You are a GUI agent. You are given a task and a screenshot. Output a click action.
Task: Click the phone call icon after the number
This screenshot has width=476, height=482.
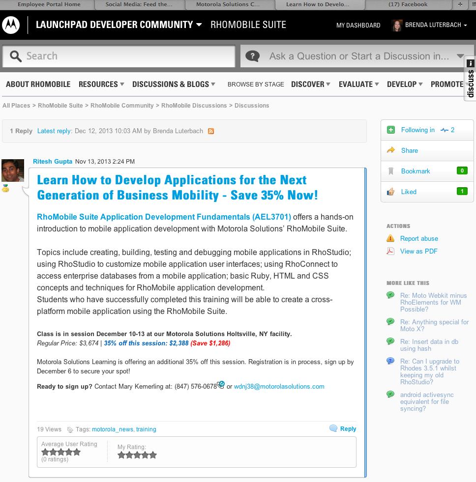221,385
